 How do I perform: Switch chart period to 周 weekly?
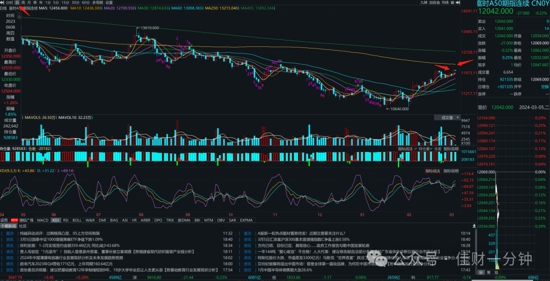click(x=23, y=2)
